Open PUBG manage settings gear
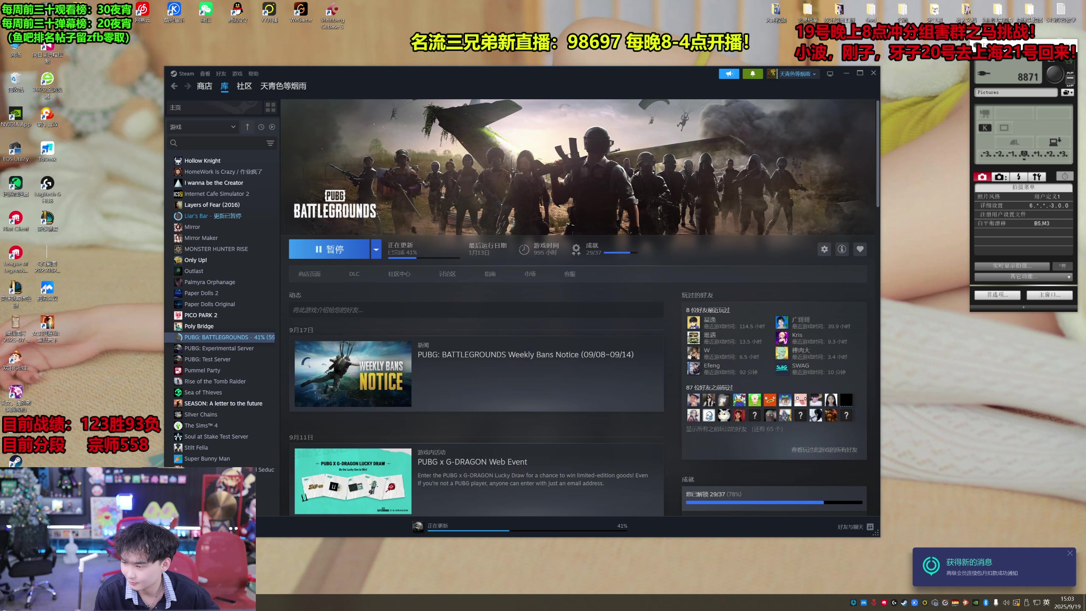 [824, 249]
